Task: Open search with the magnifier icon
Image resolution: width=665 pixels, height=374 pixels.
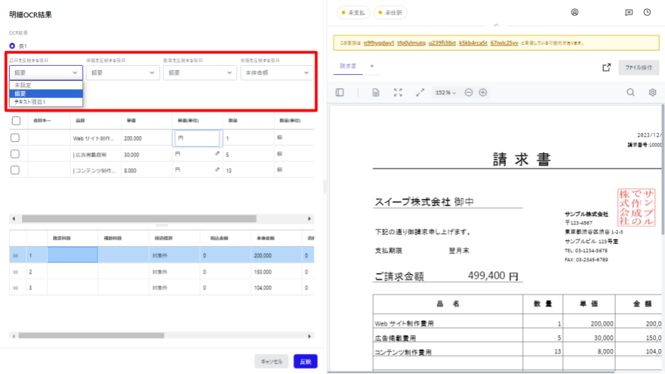Action: 630,92
